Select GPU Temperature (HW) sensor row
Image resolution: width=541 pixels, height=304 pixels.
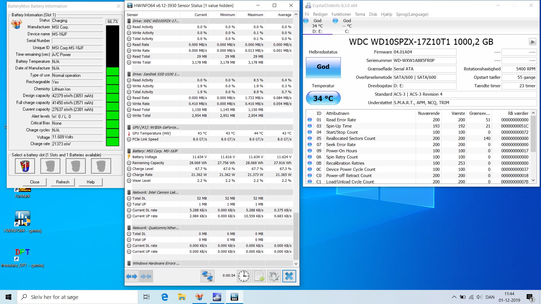[210, 133]
